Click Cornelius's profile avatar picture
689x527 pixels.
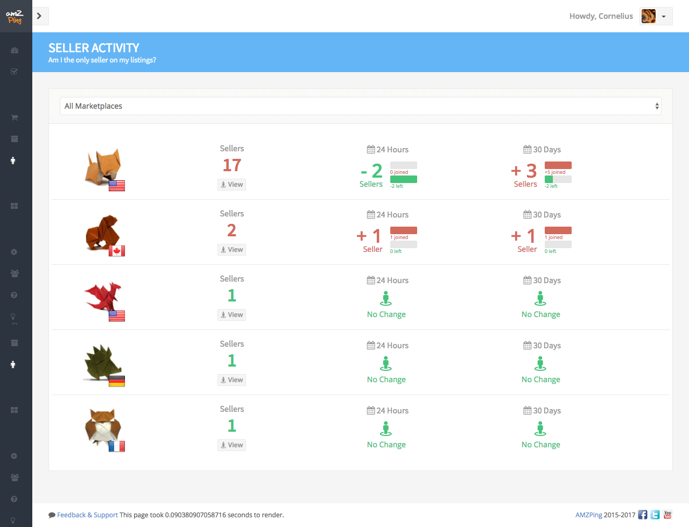648,16
